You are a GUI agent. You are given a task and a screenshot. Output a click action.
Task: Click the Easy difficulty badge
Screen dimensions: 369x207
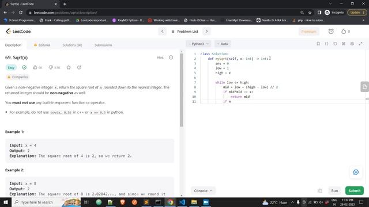[x=11, y=68]
